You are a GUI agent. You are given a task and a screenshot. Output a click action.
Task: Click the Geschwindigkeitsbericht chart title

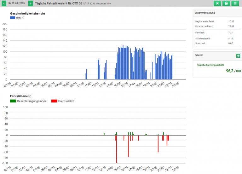tap(27, 14)
